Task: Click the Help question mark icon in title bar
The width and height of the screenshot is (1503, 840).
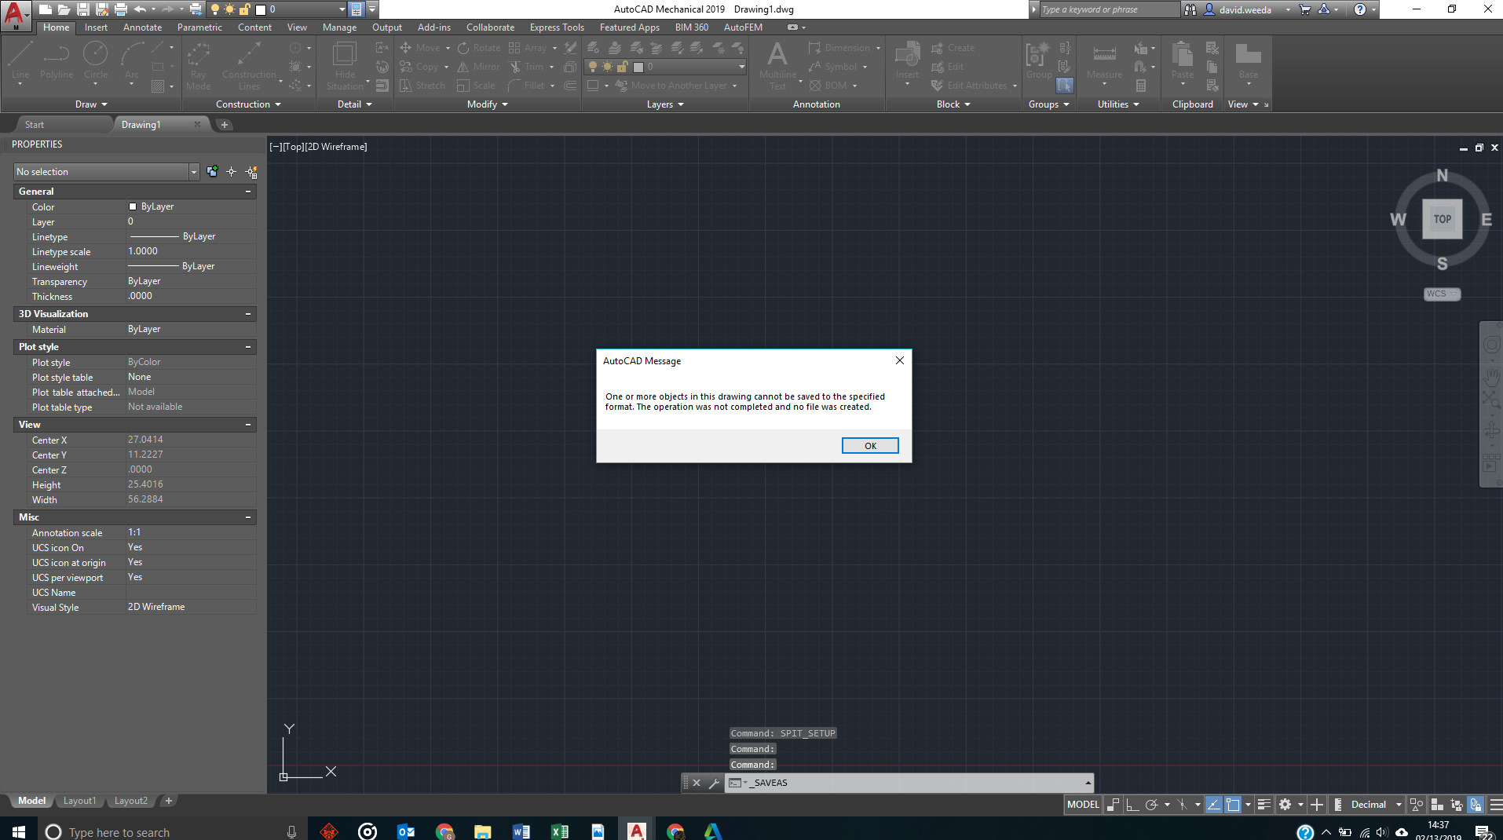Action: 1360,9
